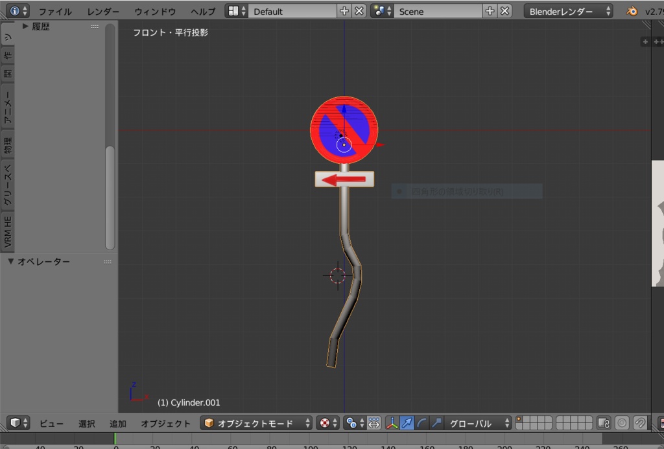
Task: Open the ヘルプ menu
Action: click(x=202, y=12)
